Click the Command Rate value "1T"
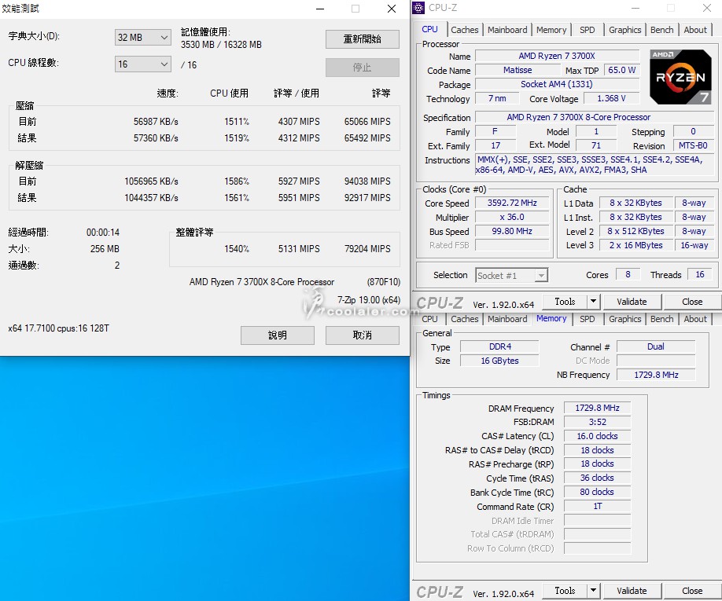 [597, 506]
